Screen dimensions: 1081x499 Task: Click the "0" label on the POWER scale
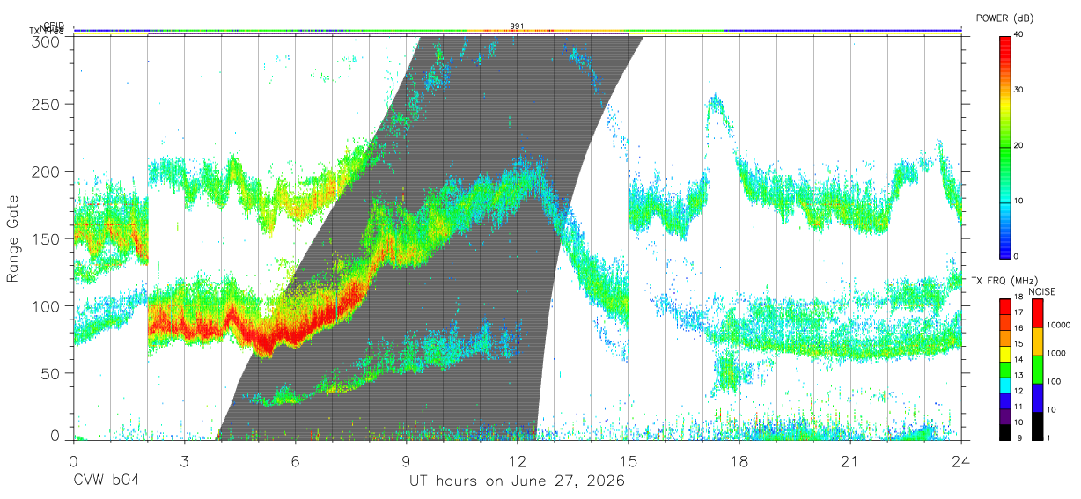click(1016, 256)
